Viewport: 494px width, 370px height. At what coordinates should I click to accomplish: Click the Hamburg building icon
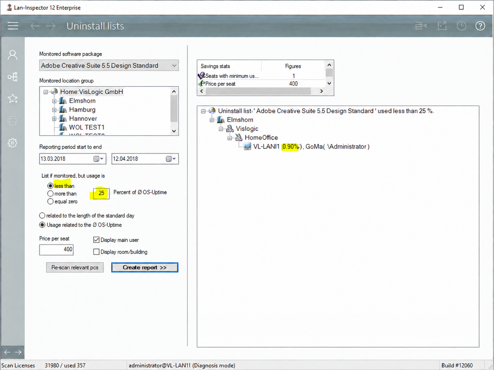pyautogui.click(x=63, y=109)
